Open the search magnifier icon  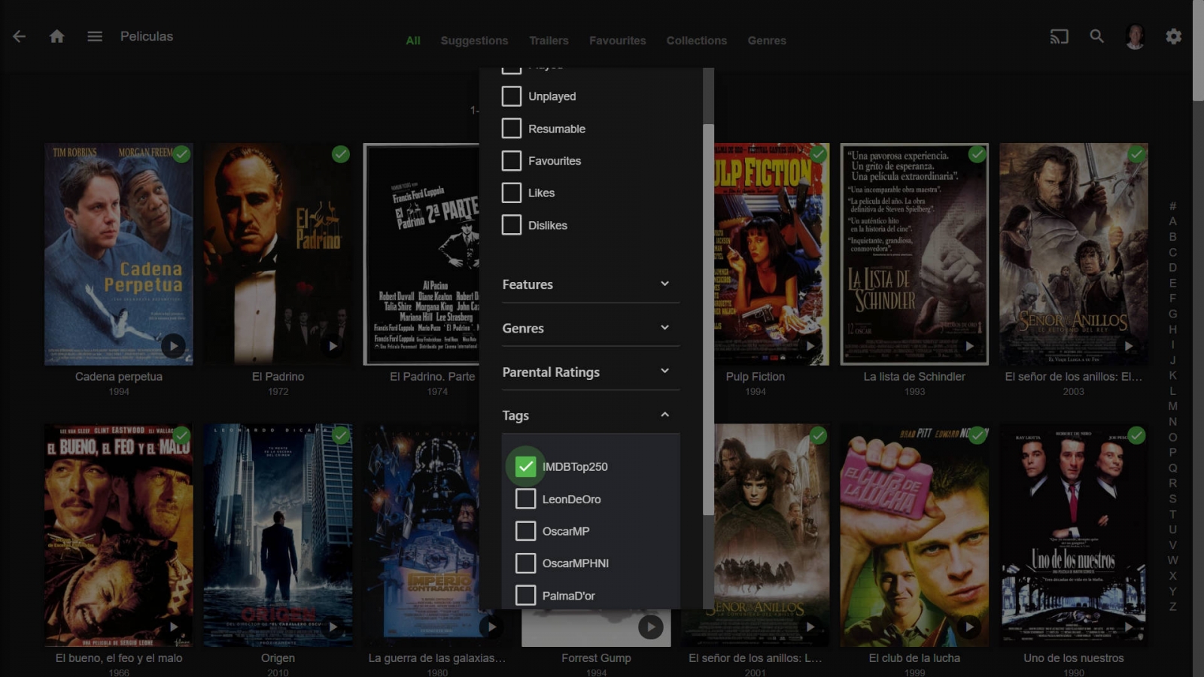pos(1096,36)
